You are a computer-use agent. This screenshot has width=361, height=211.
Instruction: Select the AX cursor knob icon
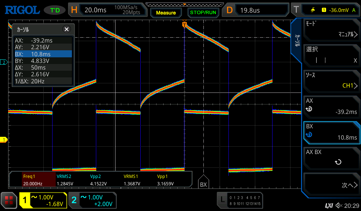(309, 109)
